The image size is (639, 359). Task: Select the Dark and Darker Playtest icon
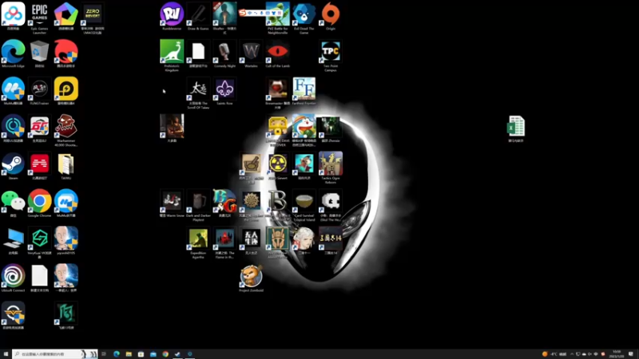tap(198, 201)
